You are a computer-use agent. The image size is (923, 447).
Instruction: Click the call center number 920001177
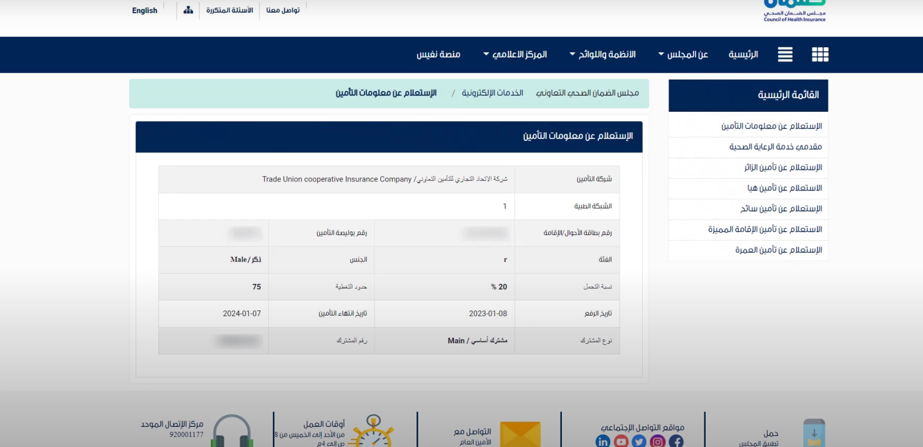pos(186,435)
